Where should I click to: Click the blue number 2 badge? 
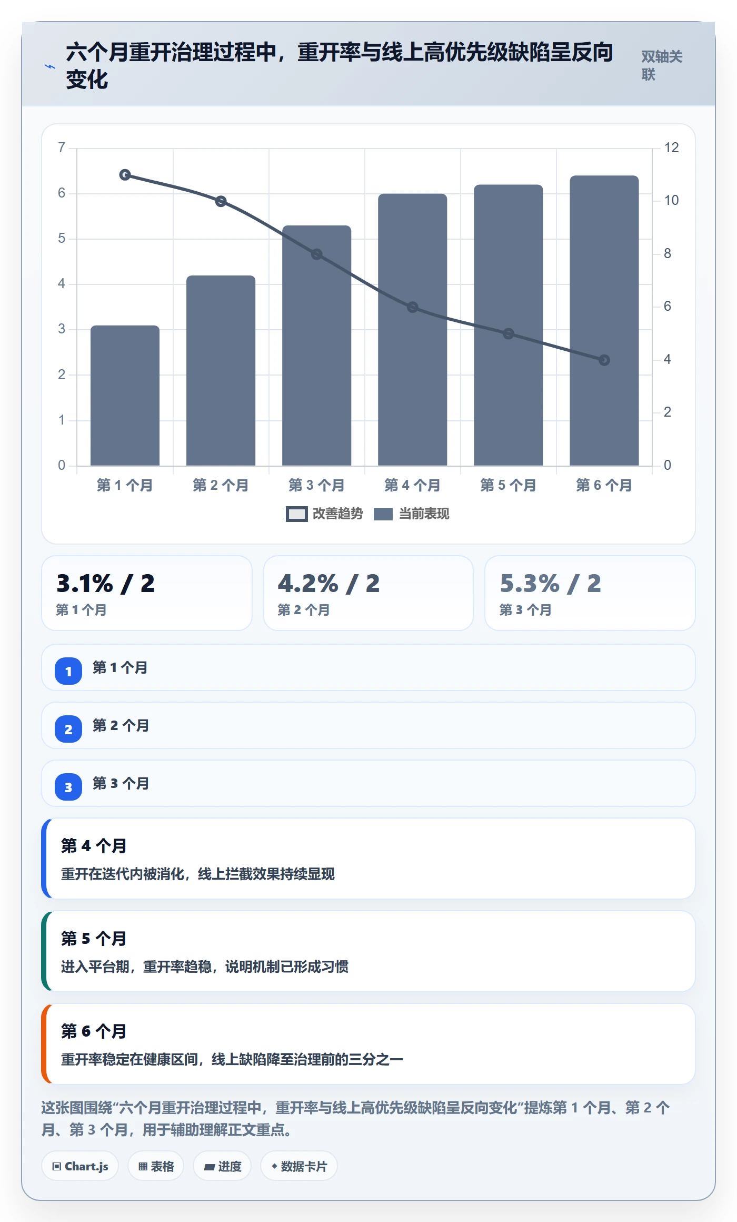pos(68,729)
